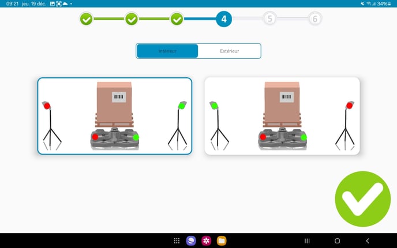397x248 pixels.
Task: Tap the Android home circle button
Action: click(337, 241)
